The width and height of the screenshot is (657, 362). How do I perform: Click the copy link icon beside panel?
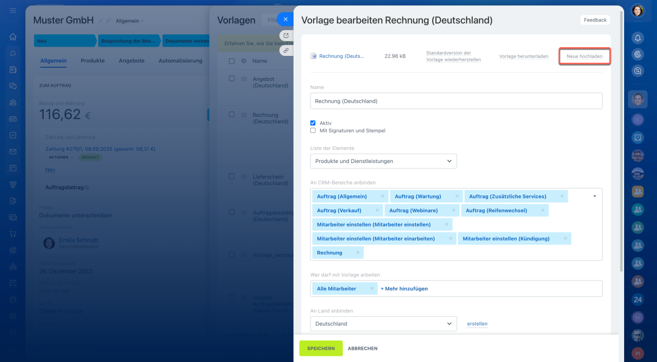(286, 50)
